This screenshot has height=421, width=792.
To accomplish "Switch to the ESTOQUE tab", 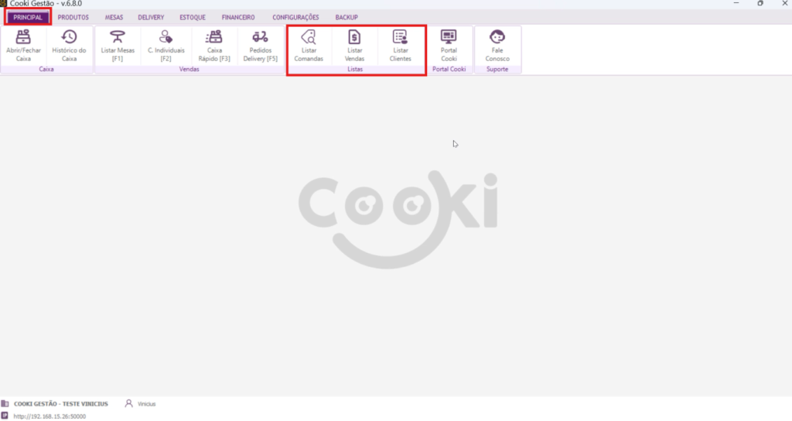I will tap(193, 17).
